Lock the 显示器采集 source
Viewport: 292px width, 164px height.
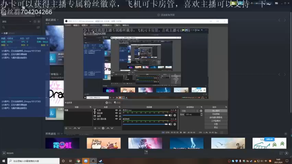[x=120, y=119]
